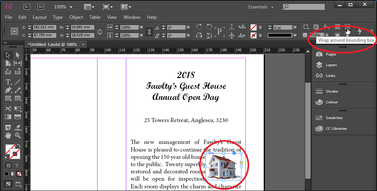Select the Content Collector tool
Viewport: 377px width, 191px height.
8,71
